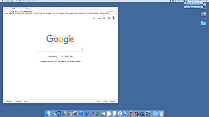This screenshot has width=209, height=117.
Task: Open the Edit menu
Action: tap(20, 1)
